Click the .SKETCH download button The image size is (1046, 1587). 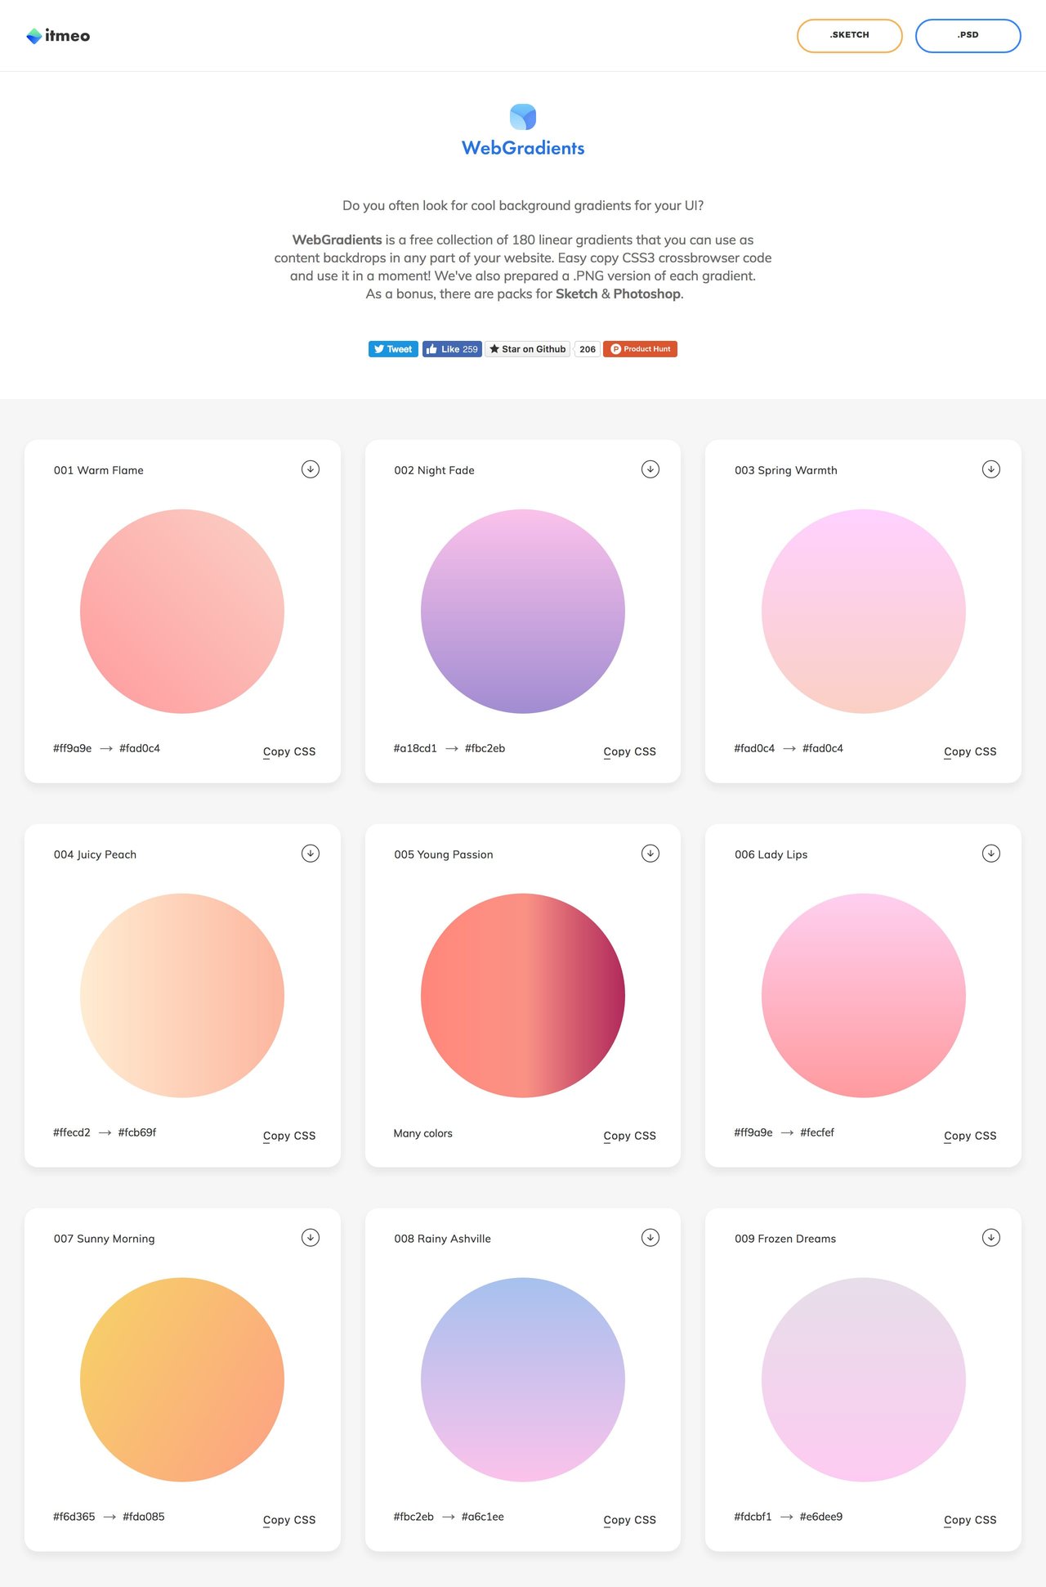pos(850,36)
